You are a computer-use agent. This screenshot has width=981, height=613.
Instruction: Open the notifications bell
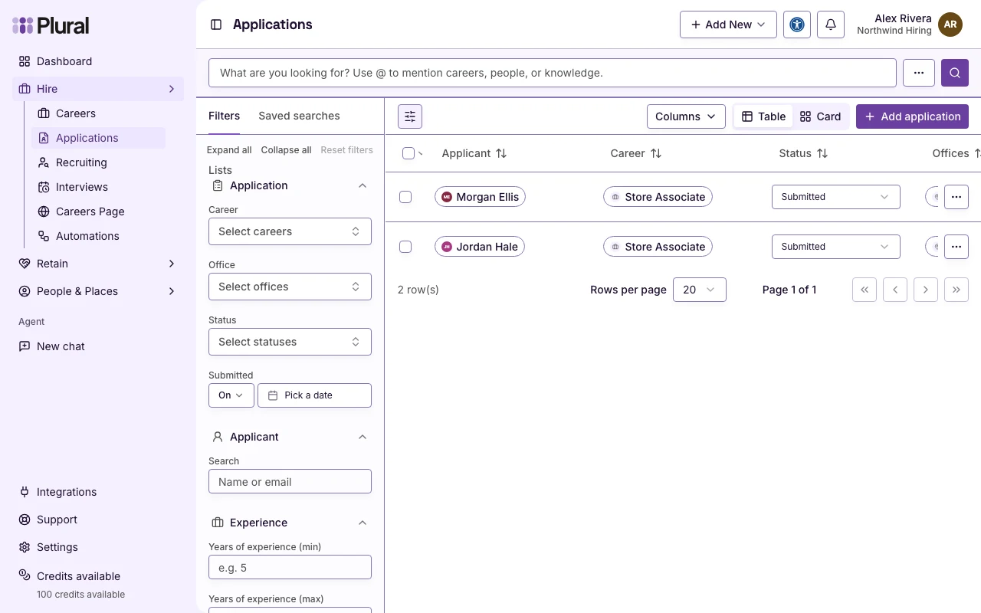[x=831, y=25]
